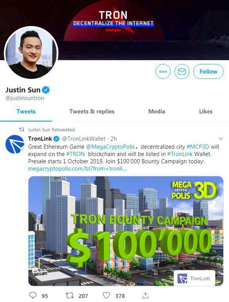
Task: Follow Justin Sun
Action: 208,72
